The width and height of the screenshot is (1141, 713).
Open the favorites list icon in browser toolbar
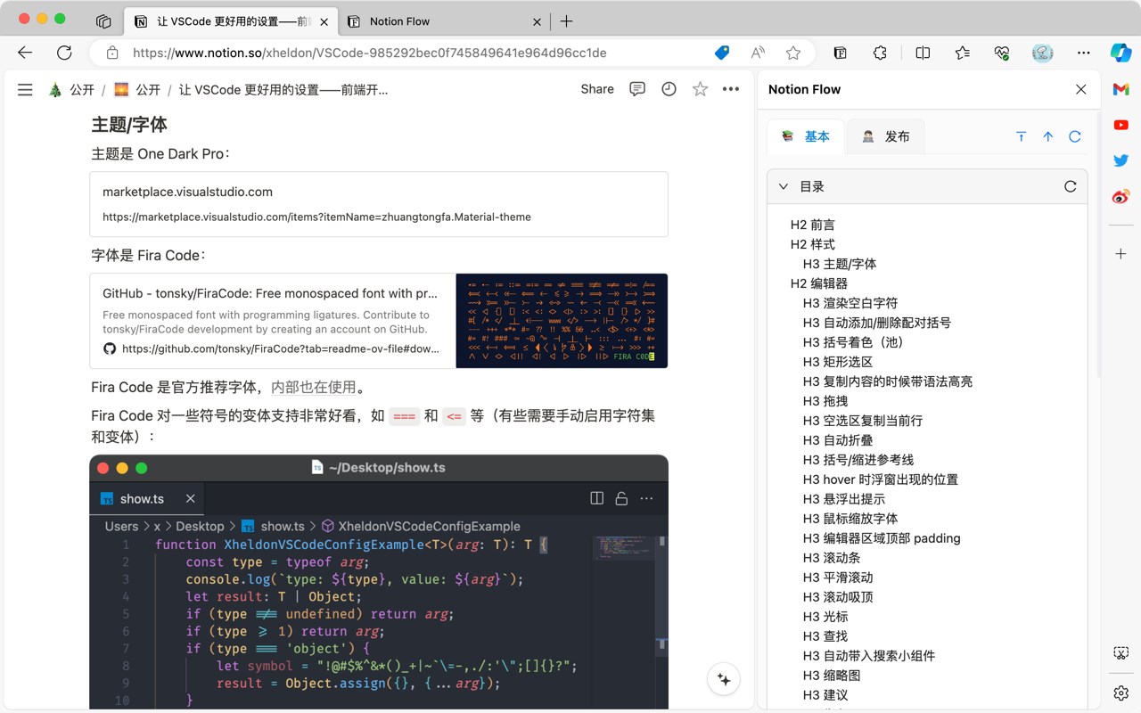pyautogui.click(x=963, y=53)
